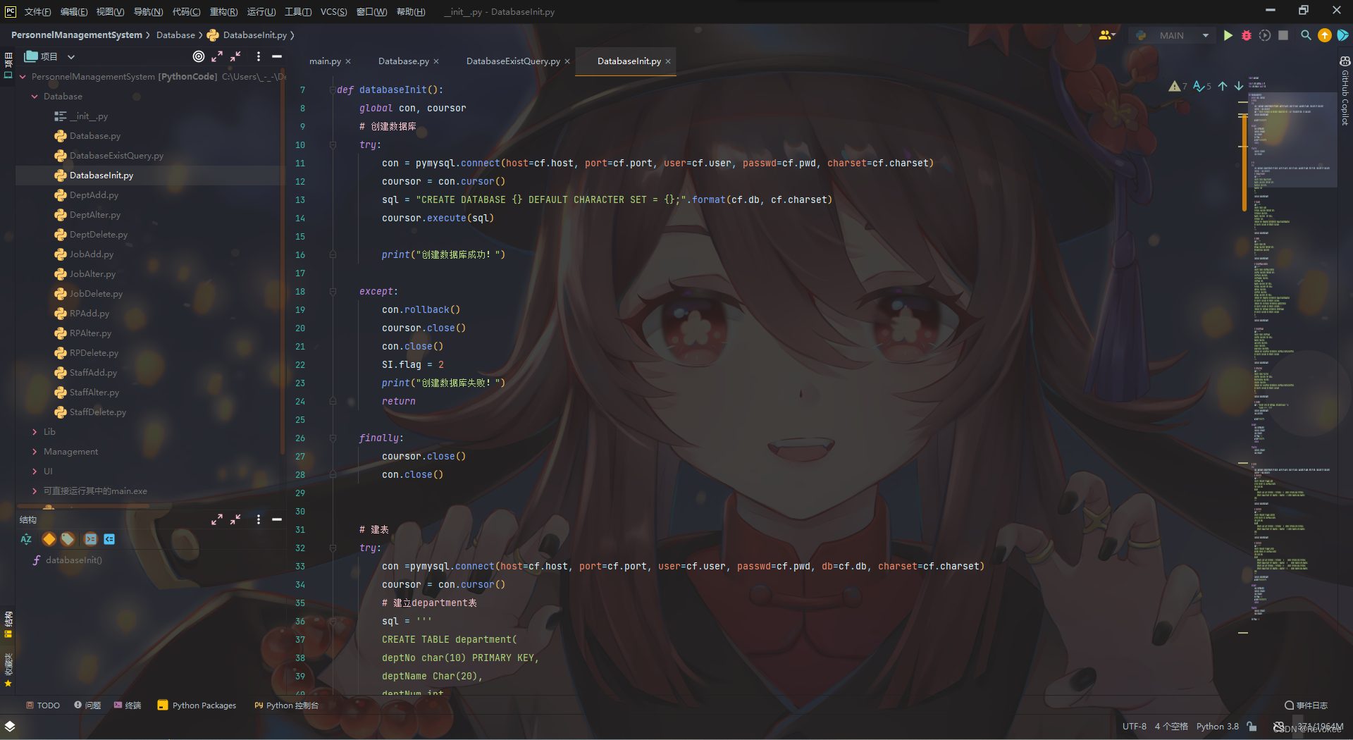
Task: Collapse PersonnelManagementSystem root node
Action: [x=23, y=77]
